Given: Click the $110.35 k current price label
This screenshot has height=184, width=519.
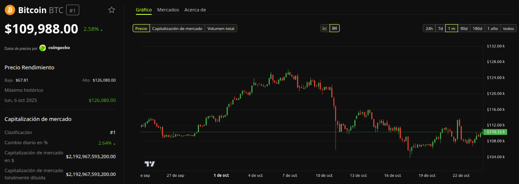Looking at the screenshot, I should [496, 132].
